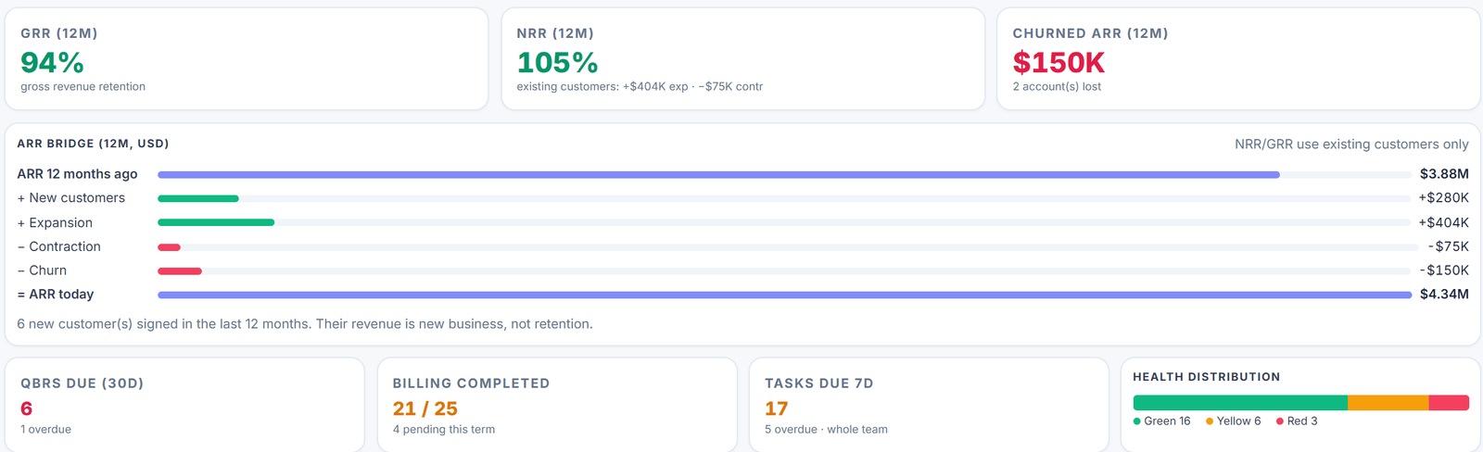Image resolution: width=1483 pixels, height=452 pixels.
Task: Click the 6 new customer(s) signed note
Action: click(x=305, y=324)
